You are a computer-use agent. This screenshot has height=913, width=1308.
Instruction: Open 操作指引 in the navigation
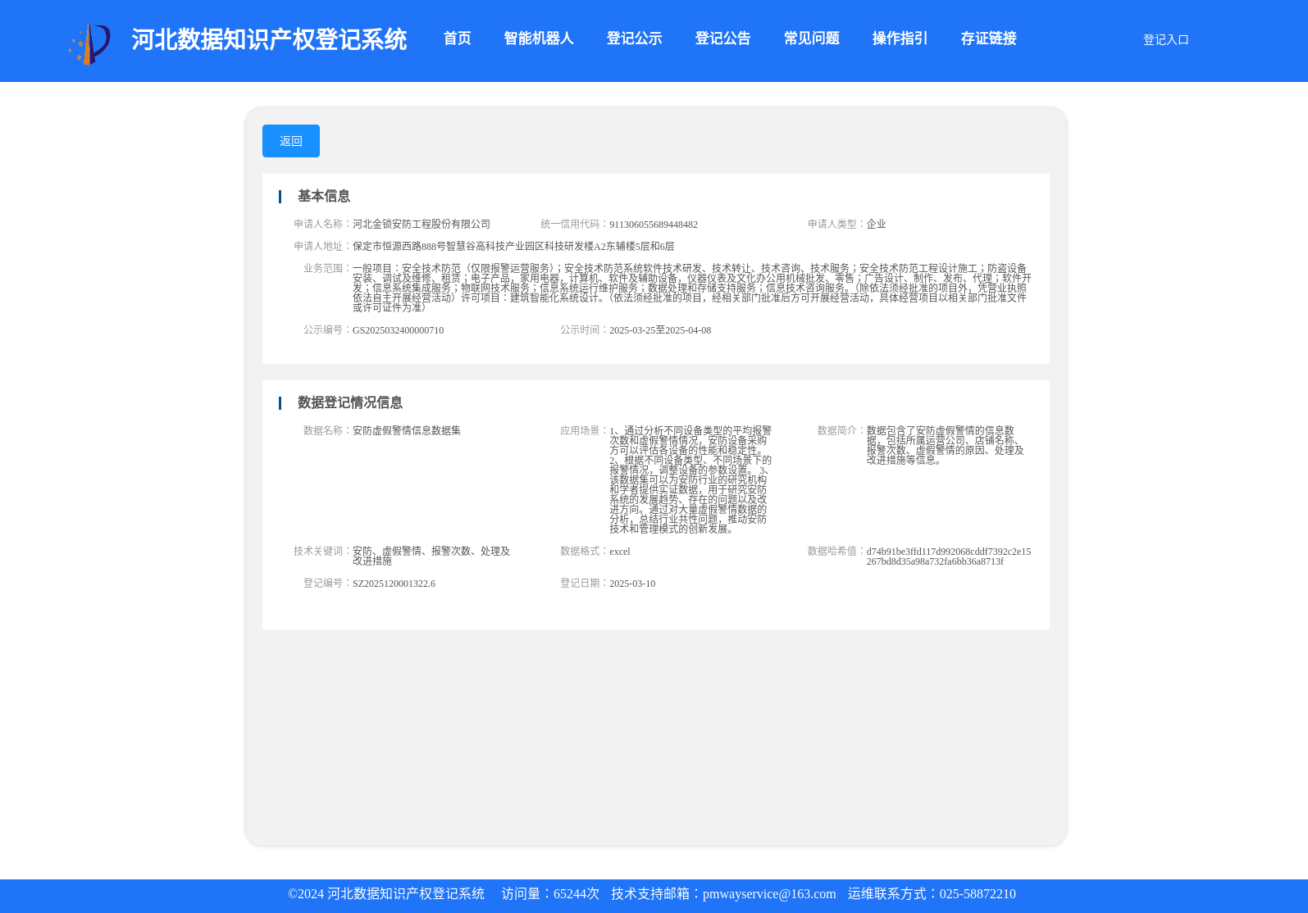tap(900, 39)
